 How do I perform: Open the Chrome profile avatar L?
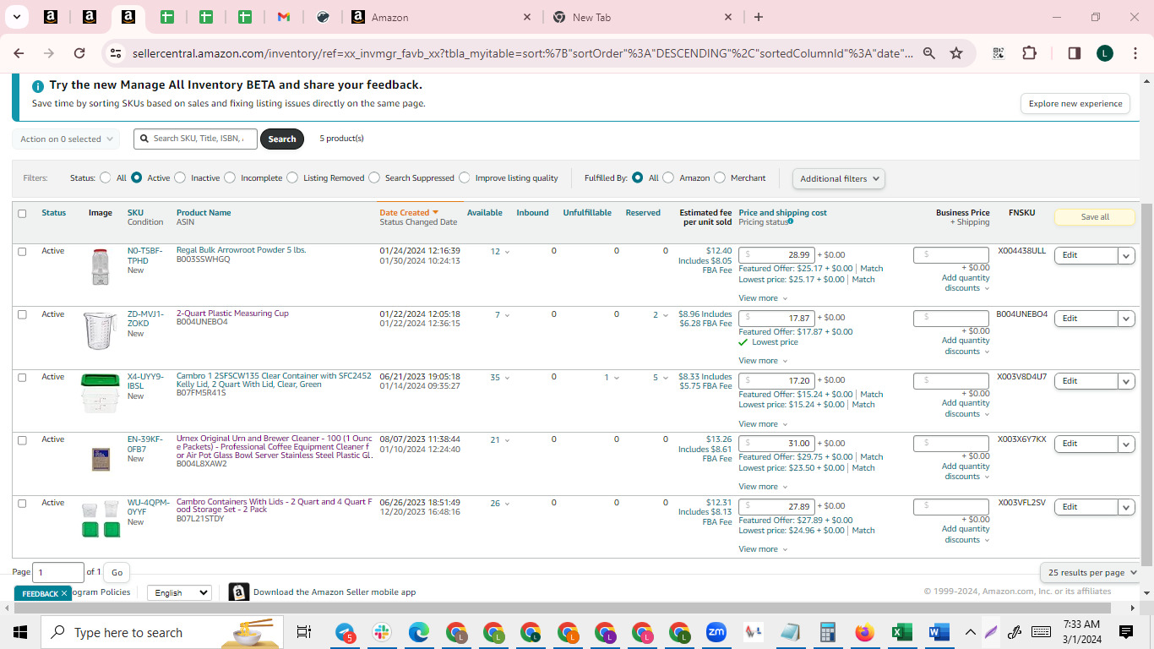pyautogui.click(x=1105, y=53)
